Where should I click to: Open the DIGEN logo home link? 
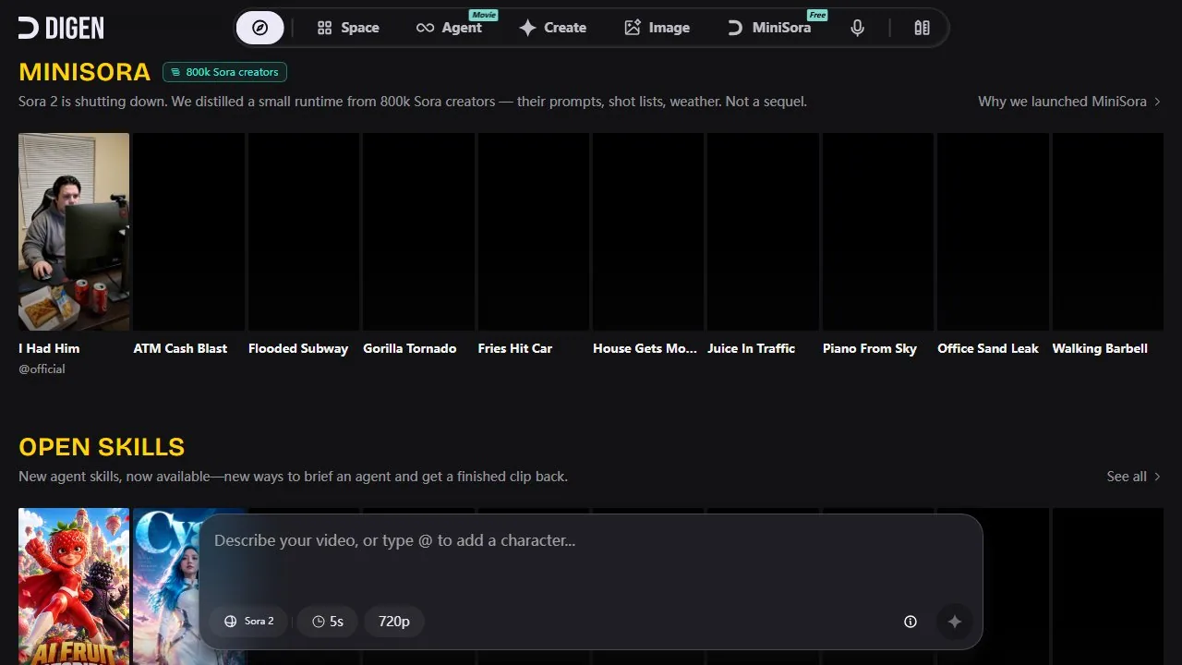tap(61, 28)
